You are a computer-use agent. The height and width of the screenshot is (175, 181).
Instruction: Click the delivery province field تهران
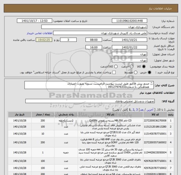click(129, 54)
